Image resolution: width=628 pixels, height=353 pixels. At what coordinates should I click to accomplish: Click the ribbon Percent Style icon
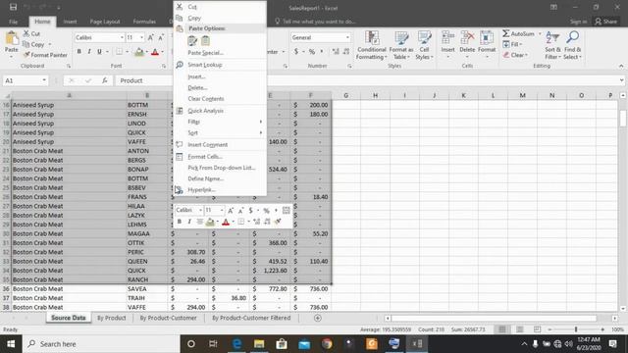[x=312, y=52]
